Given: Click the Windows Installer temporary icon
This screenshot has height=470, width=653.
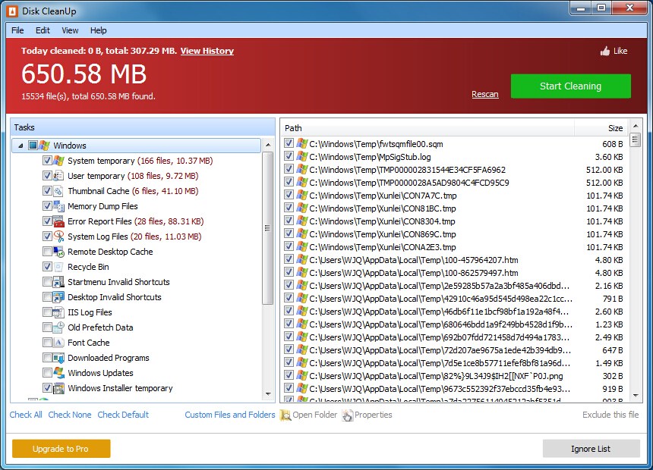Looking at the screenshot, I should point(58,388).
